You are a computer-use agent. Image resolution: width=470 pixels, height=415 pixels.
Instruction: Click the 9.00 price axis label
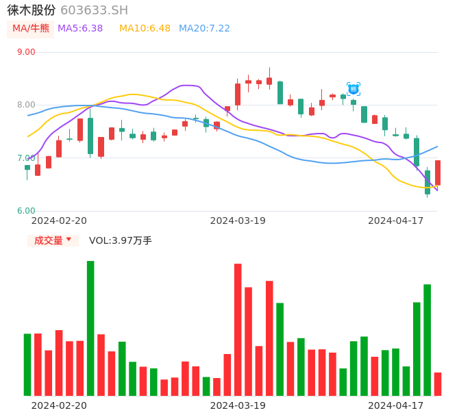tap(26, 52)
